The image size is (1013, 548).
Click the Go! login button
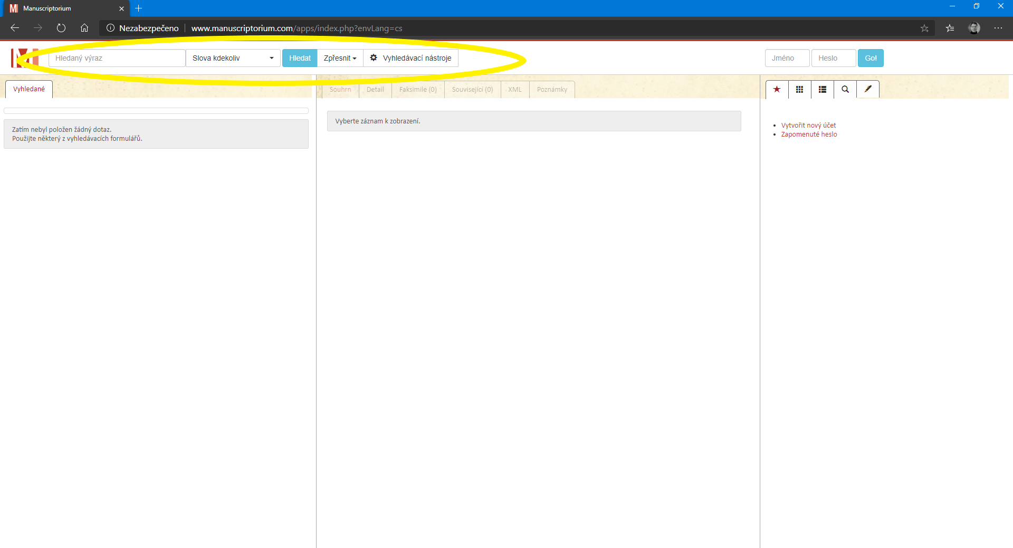(x=870, y=58)
